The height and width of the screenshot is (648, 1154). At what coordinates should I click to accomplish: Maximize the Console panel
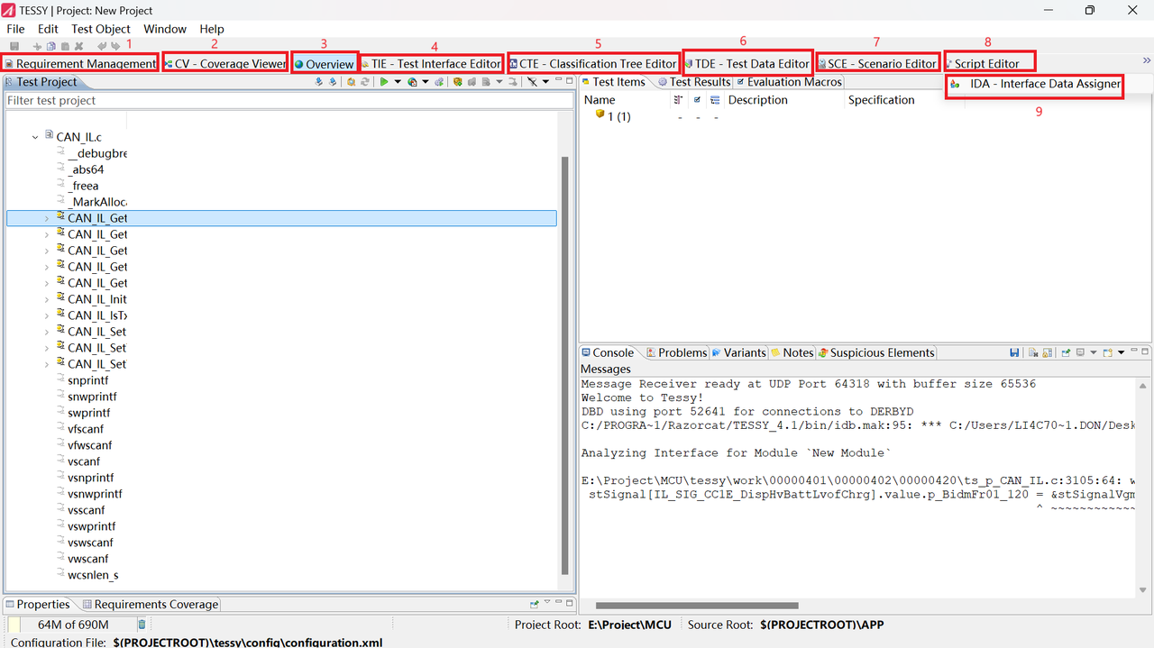pyautogui.click(x=1145, y=351)
